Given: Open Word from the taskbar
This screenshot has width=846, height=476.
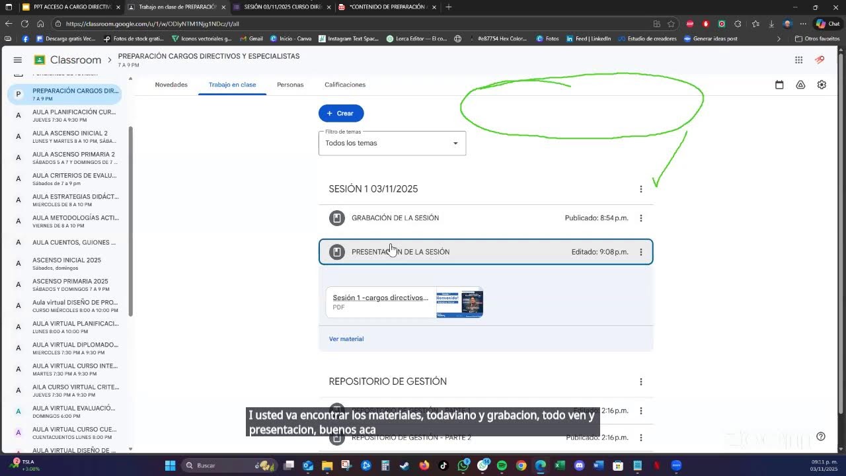Looking at the screenshot, I should (x=599, y=465).
